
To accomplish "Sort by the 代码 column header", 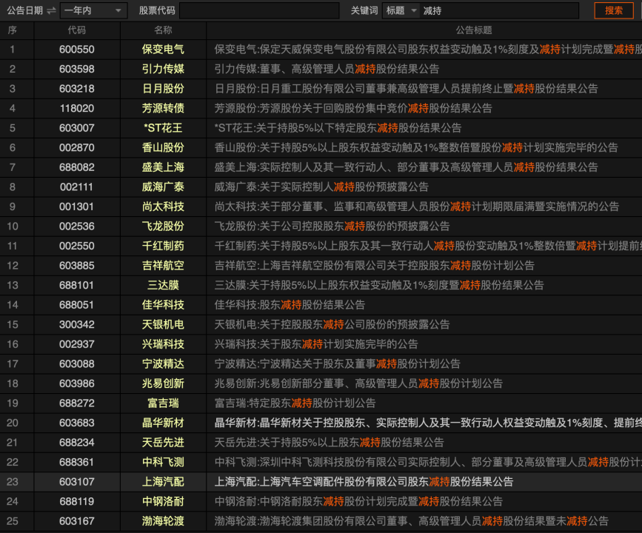I will pos(76,30).
